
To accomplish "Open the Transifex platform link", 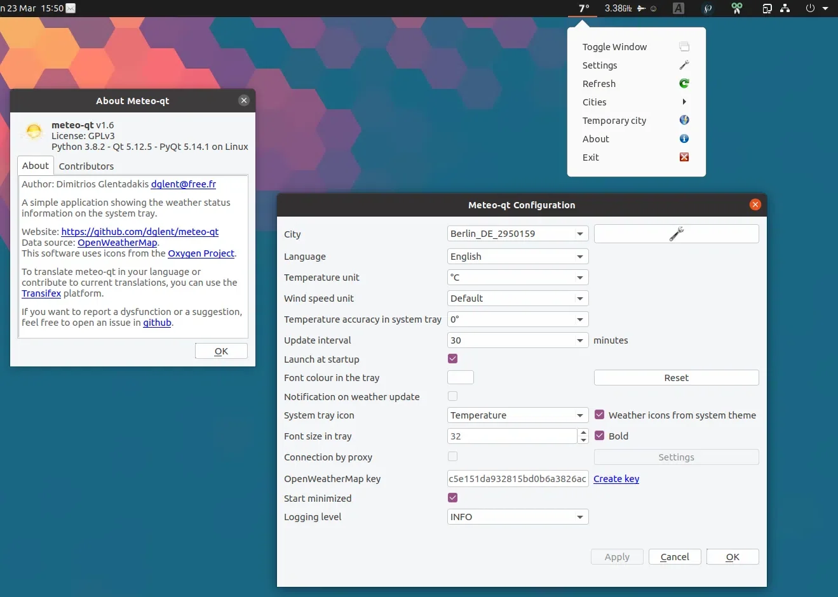I will (x=41, y=293).
